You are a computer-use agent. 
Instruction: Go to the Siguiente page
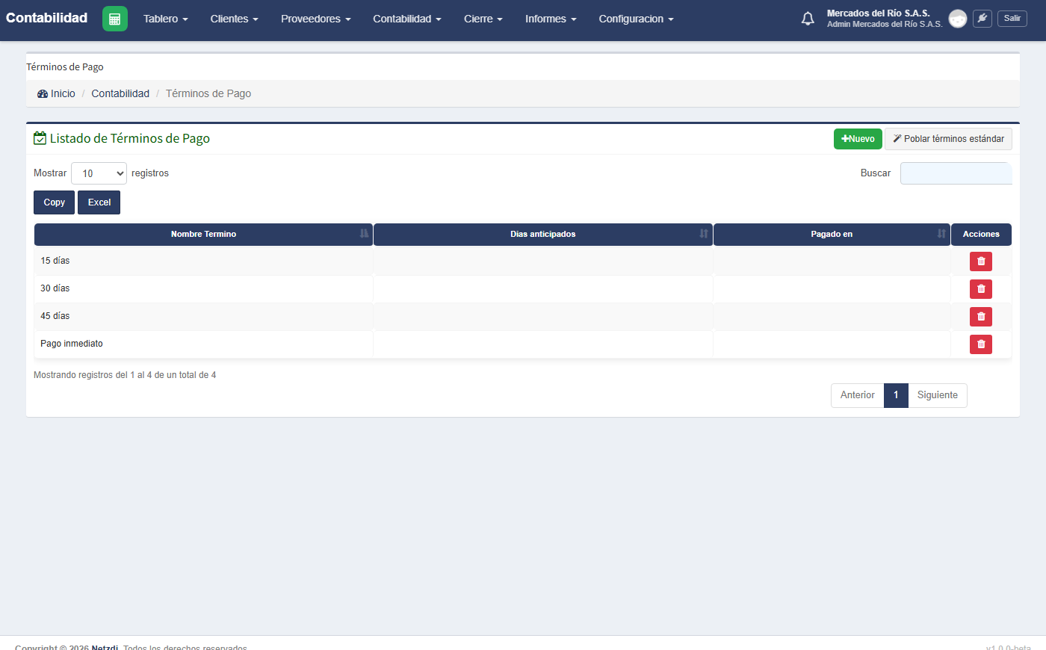click(938, 395)
